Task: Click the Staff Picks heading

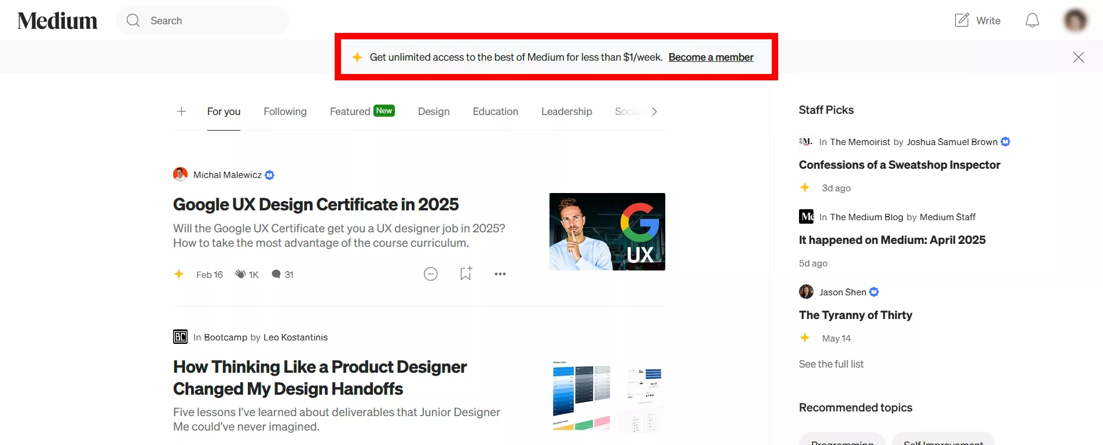Action: (826, 110)
